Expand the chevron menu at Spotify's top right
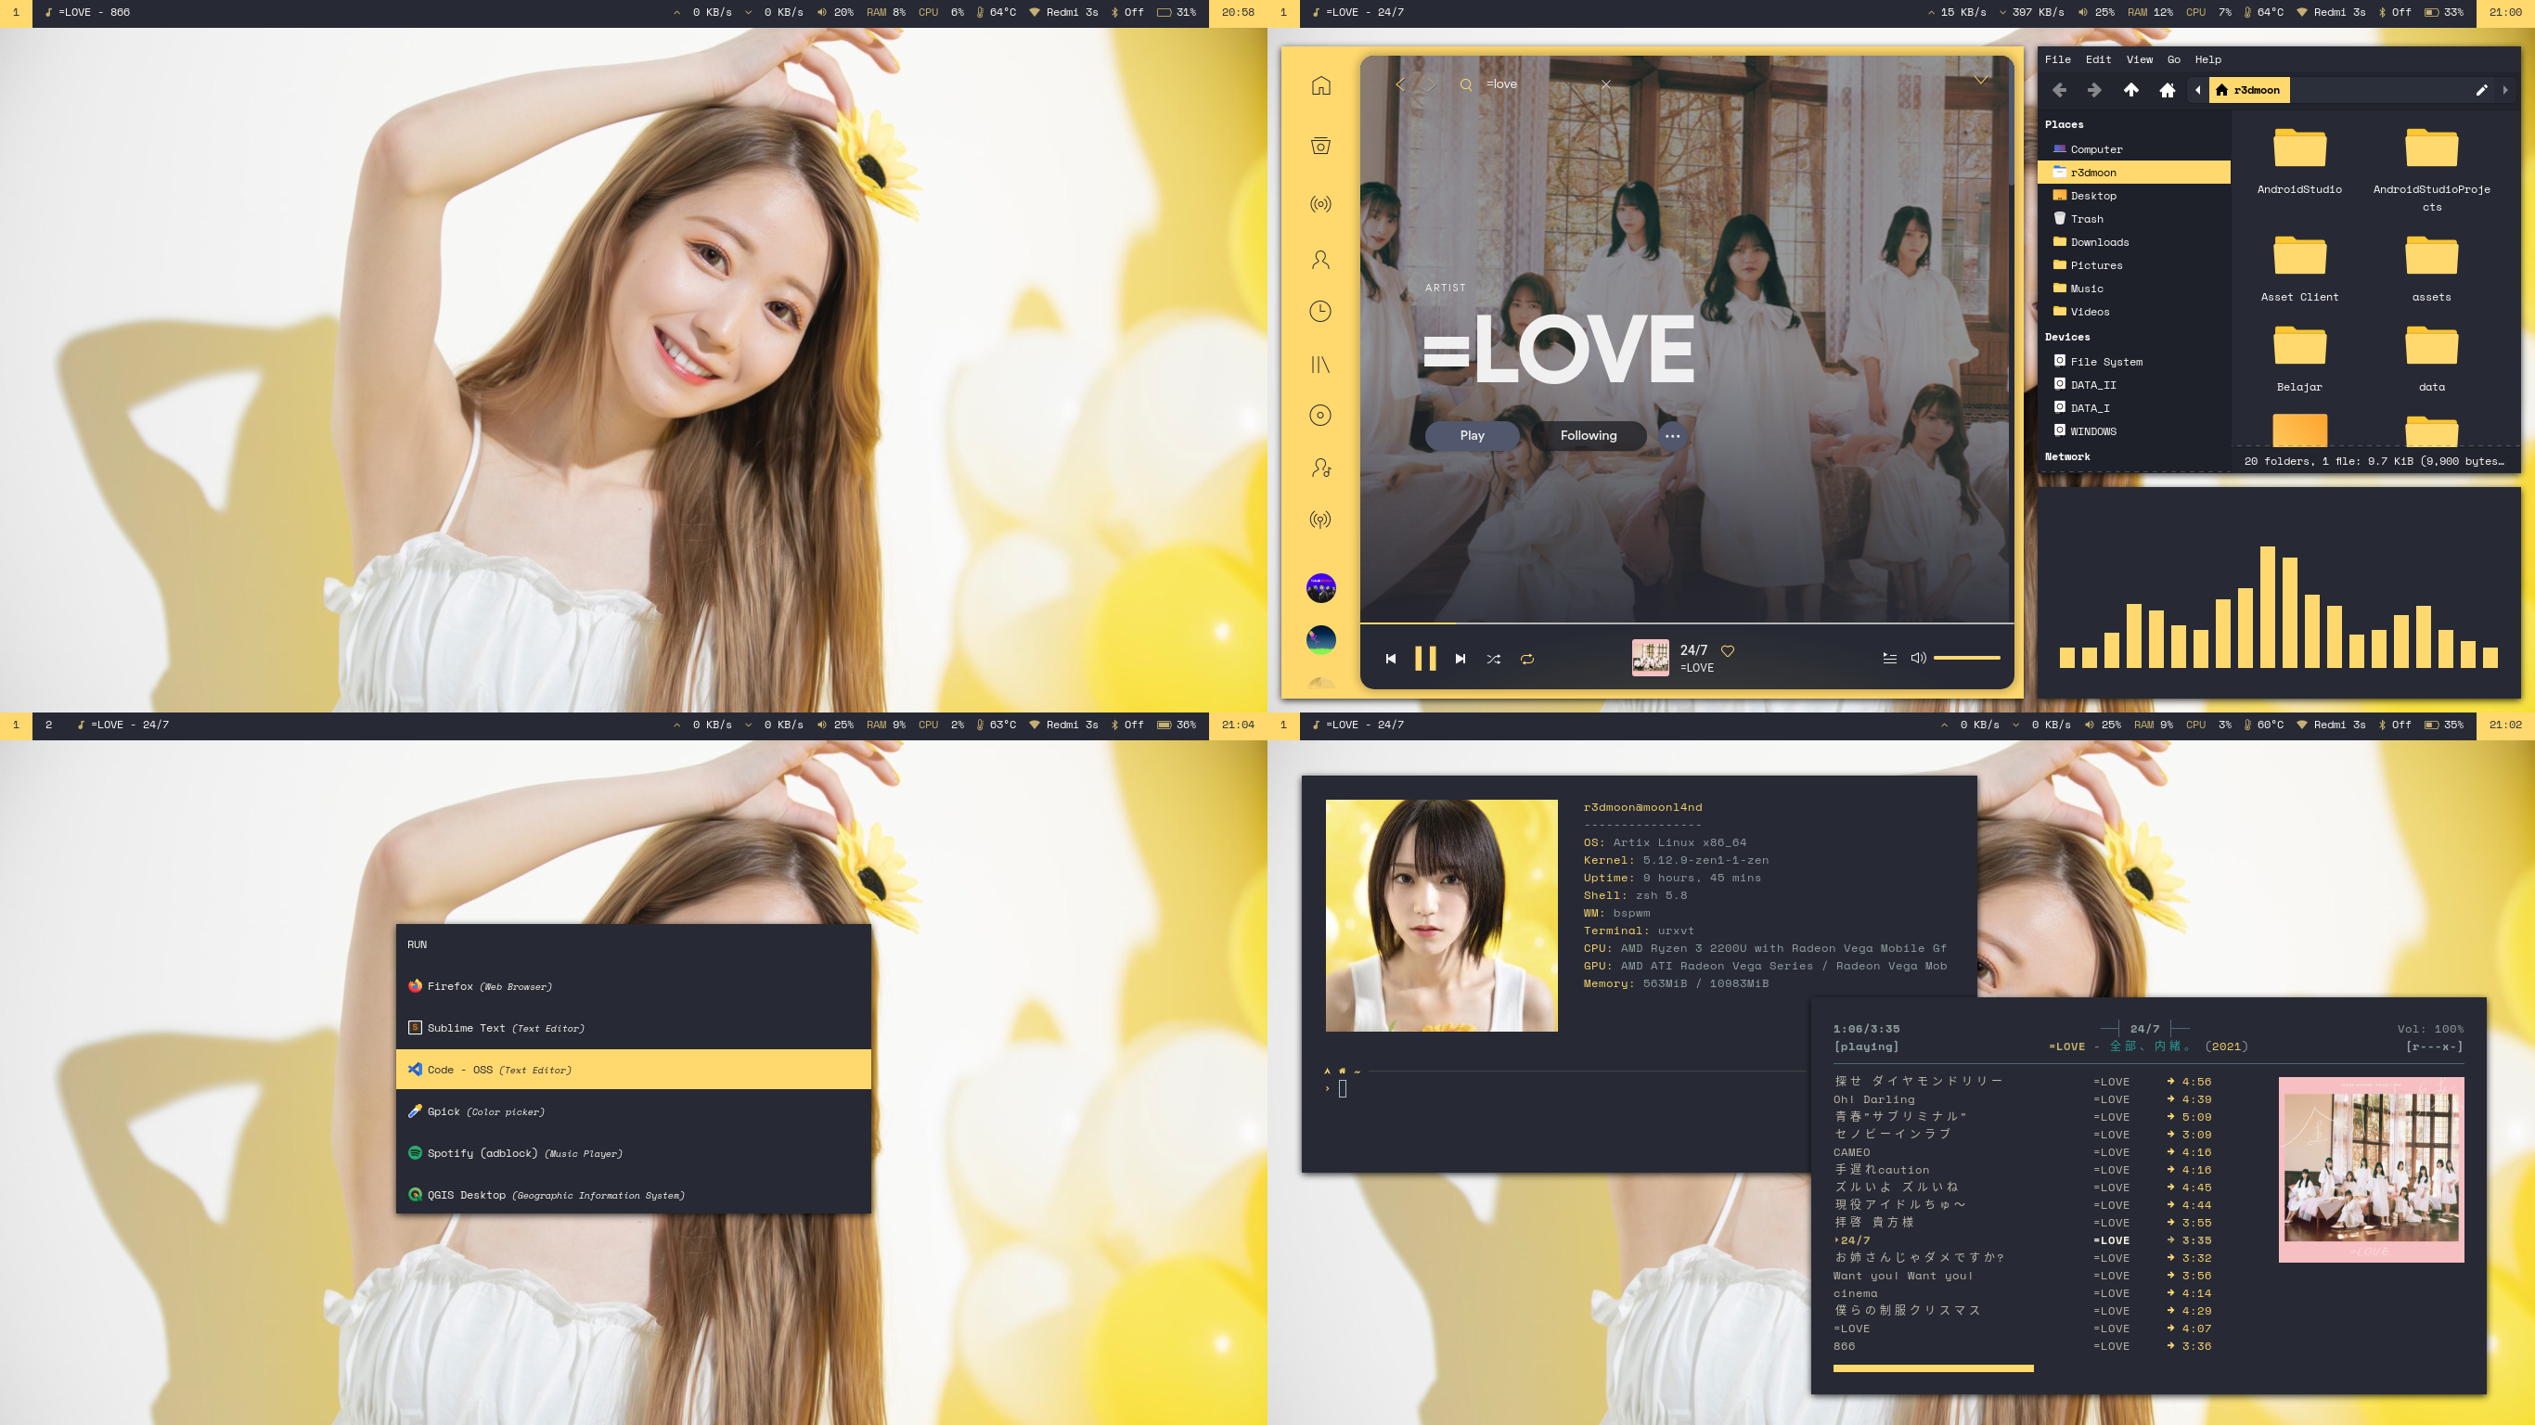2535x1425 pixels. (x=1981, y=80)
